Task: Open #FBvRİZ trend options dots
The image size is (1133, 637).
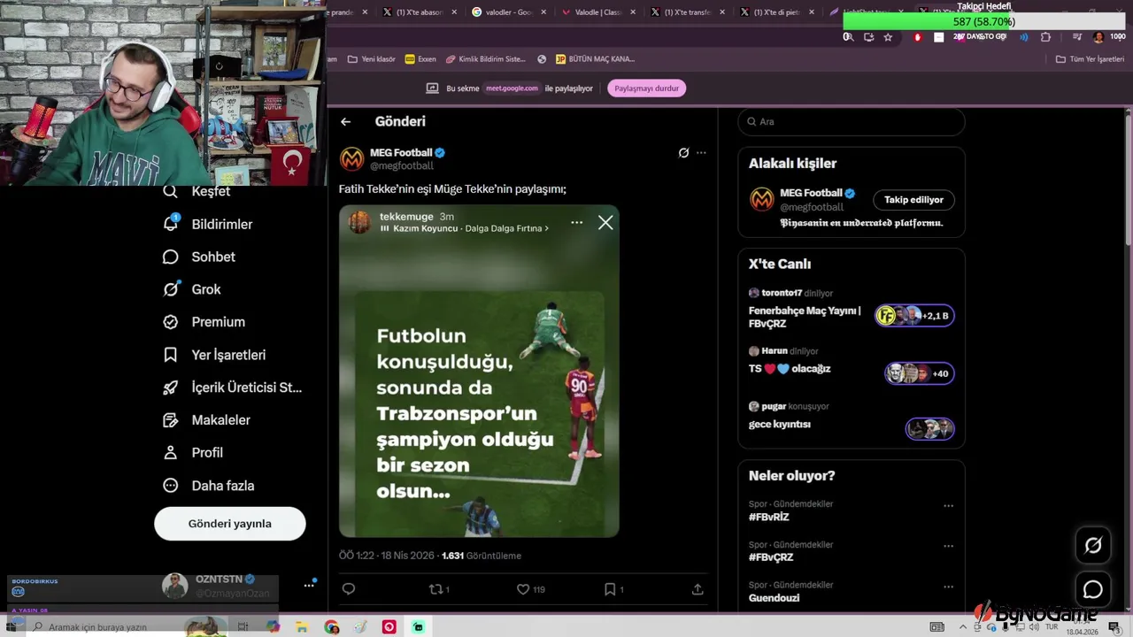Action: coord(948,506)
